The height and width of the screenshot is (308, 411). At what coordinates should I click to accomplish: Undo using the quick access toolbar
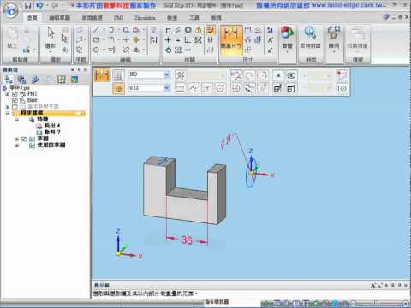(39, 5)
